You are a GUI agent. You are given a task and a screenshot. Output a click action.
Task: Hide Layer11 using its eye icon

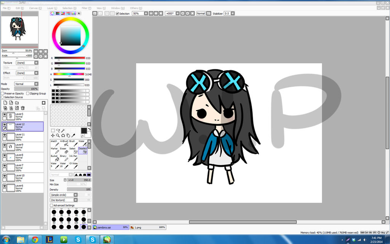tap(5, 135)
